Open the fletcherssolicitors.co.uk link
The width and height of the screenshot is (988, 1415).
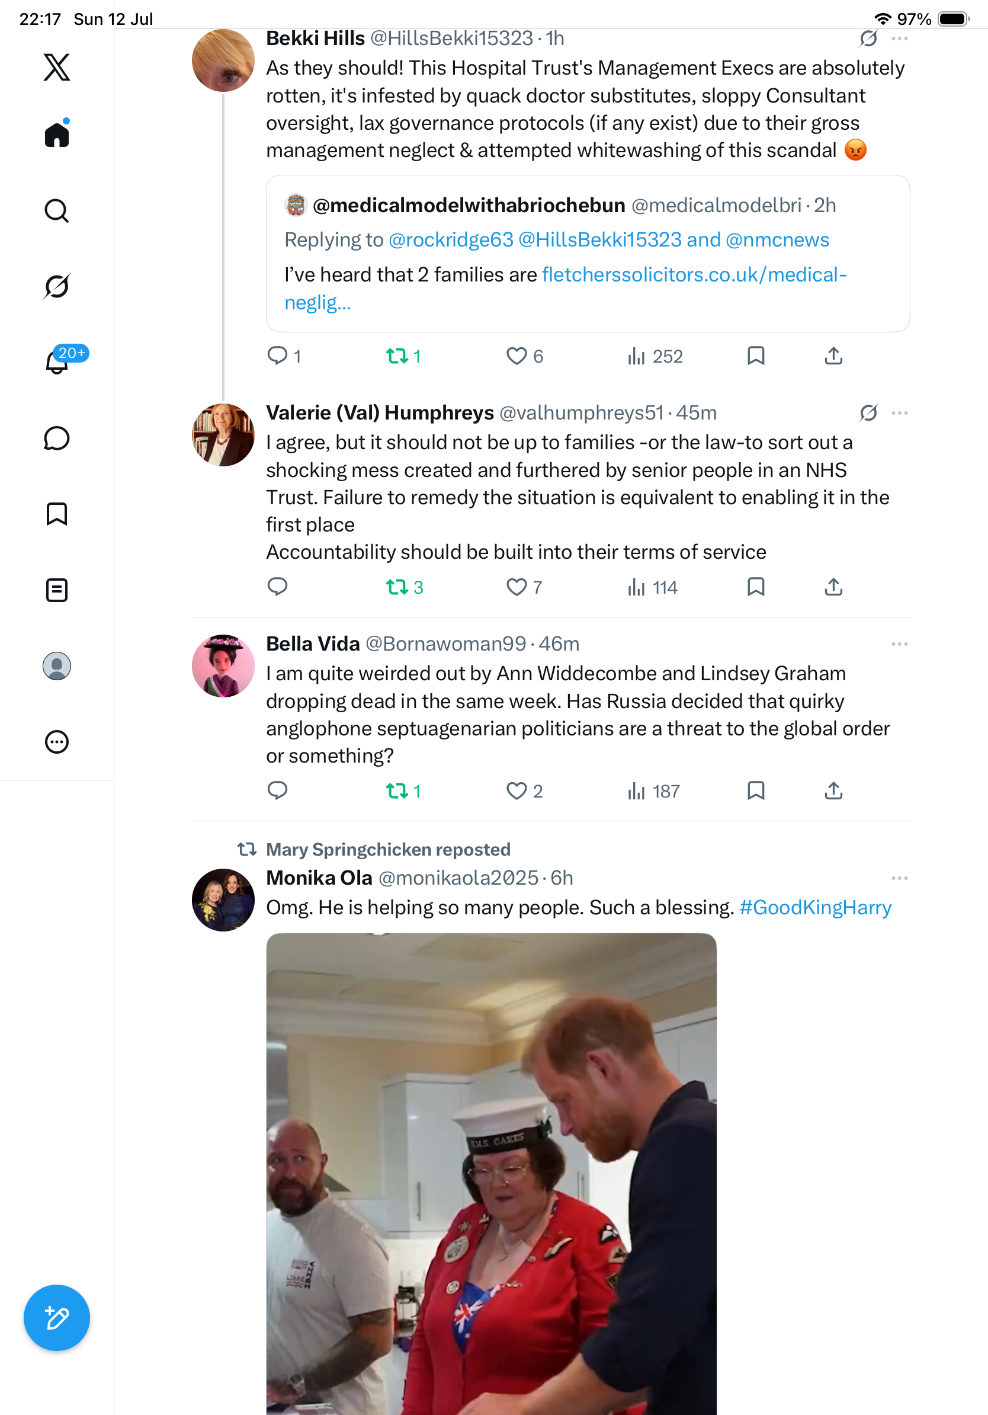566,288
